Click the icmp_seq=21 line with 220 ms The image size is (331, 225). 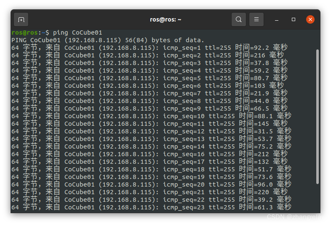[x=149, y=192]
